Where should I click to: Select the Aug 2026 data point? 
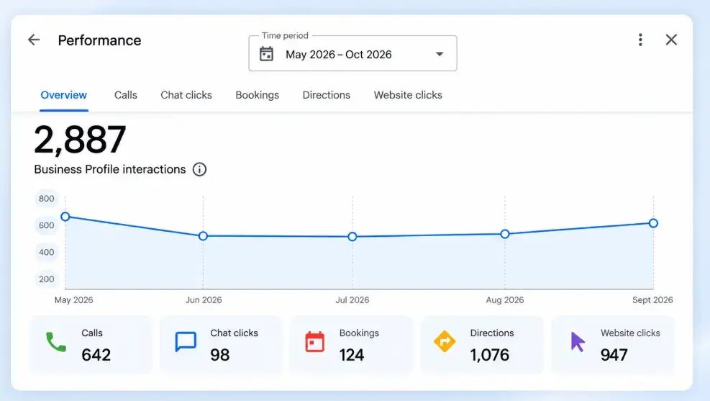505,234
